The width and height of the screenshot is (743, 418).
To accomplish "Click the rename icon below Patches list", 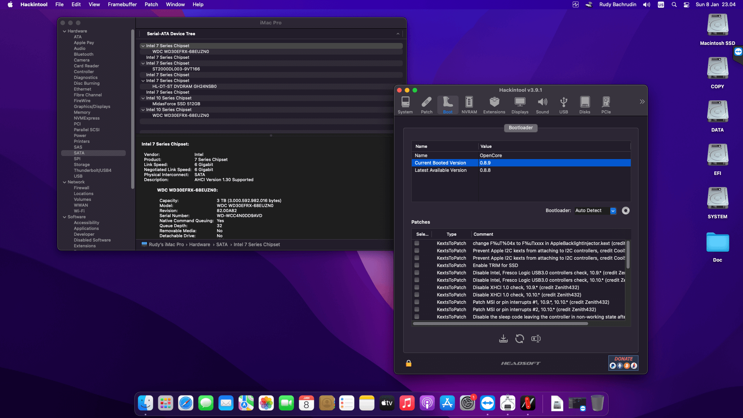I will coord(536,339).
